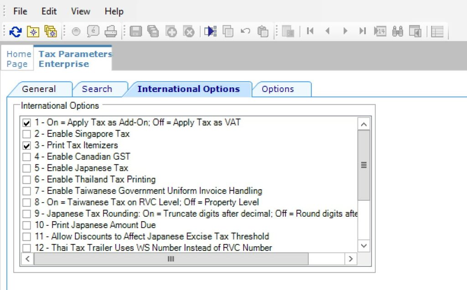
Task: Uncheck option 1 Apply Tax as Add-On
Action: (x=26, y=122)
